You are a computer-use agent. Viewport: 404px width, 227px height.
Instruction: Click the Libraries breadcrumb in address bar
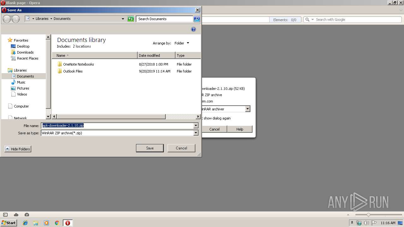click(42, 19)
